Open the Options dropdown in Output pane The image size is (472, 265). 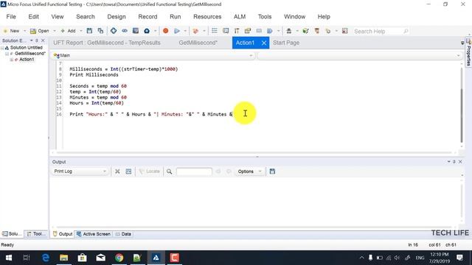coord(249,172)
